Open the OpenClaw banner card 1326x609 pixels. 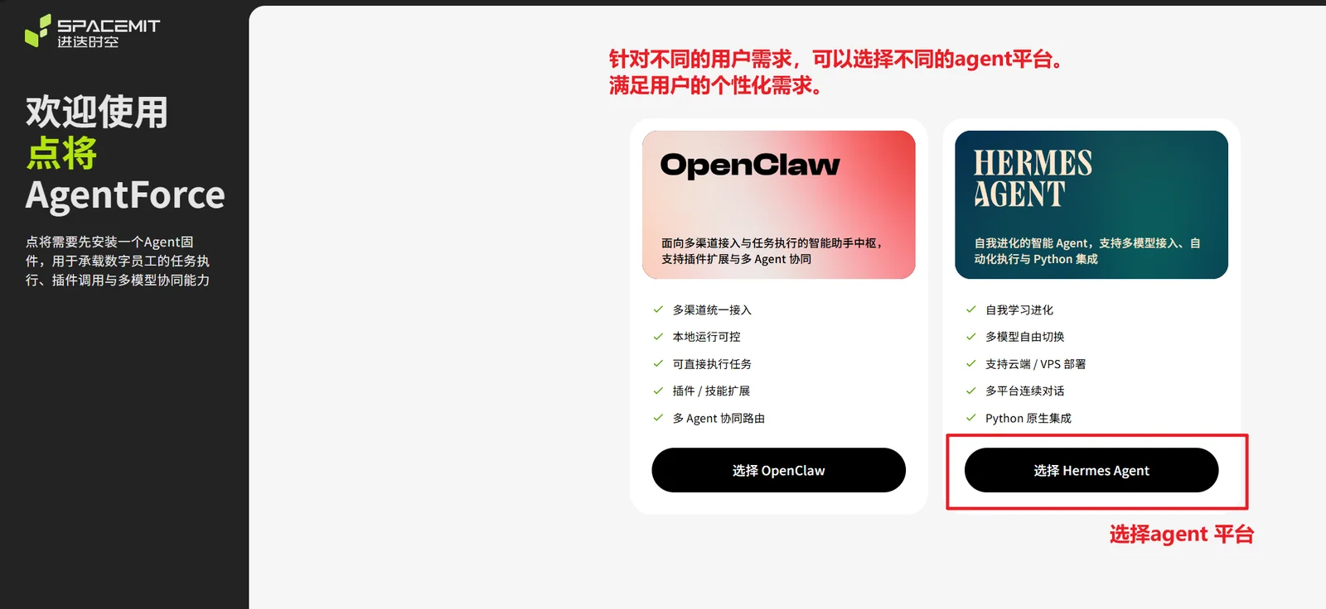(778, 204)
